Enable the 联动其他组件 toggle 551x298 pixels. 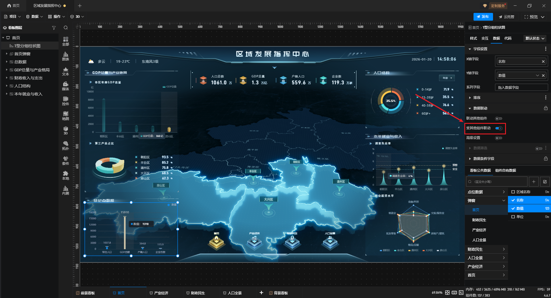tap(499, 118)
